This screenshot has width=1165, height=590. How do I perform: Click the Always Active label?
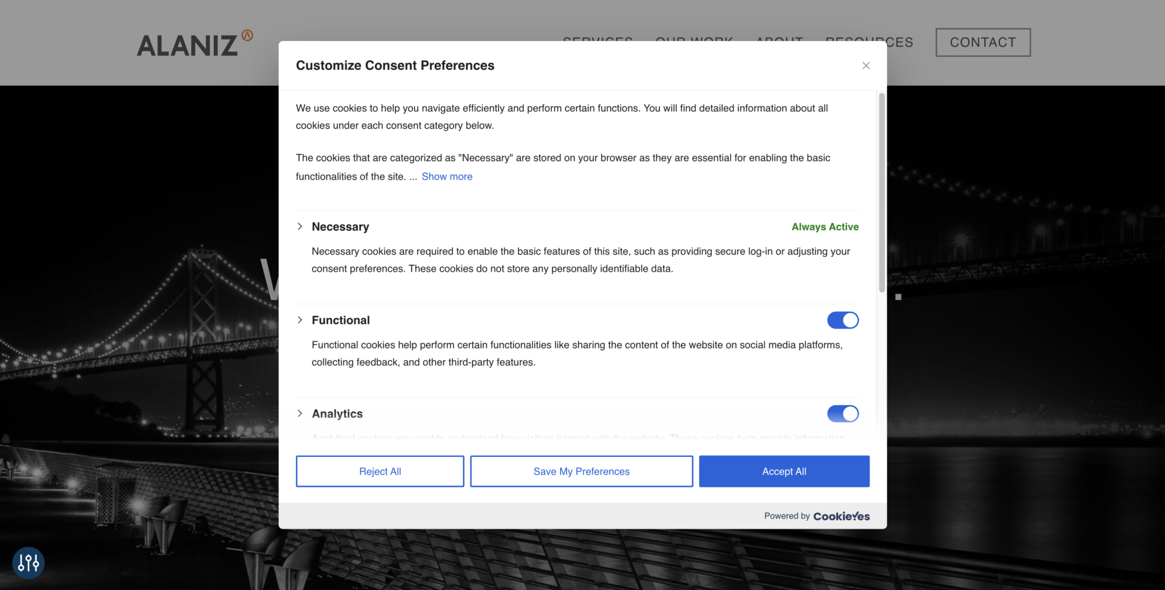click(825, 227)
